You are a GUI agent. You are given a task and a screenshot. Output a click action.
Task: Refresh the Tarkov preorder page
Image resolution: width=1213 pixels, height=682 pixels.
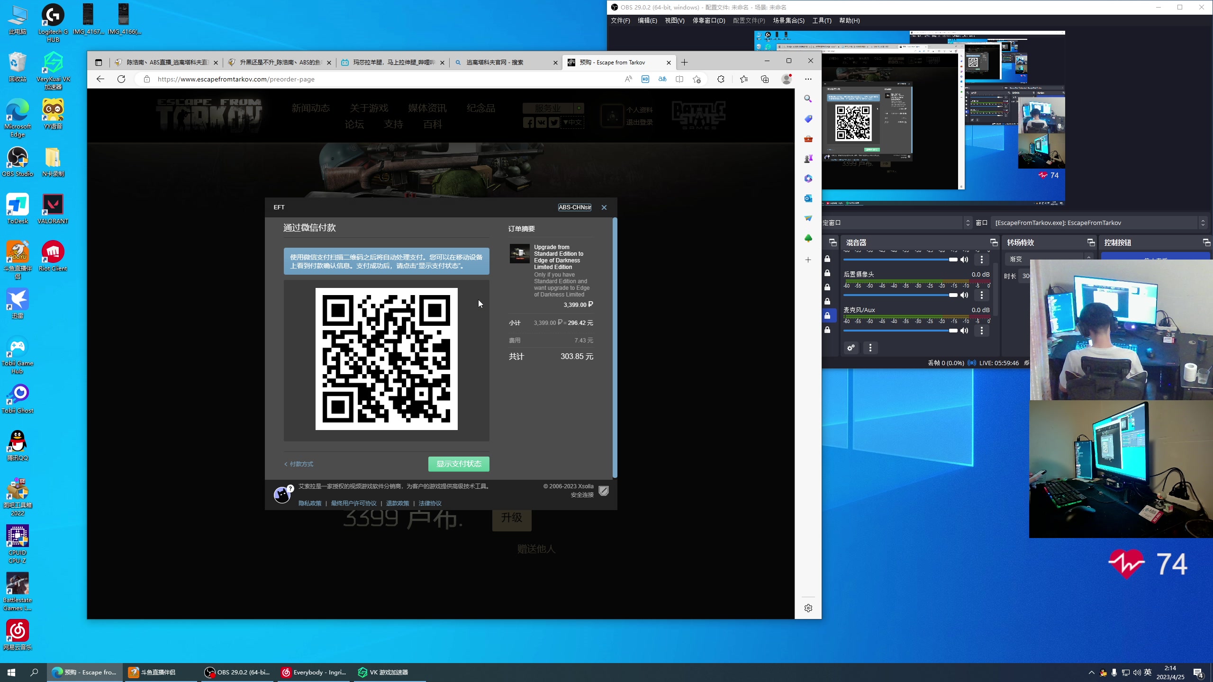tap(121, 79)
